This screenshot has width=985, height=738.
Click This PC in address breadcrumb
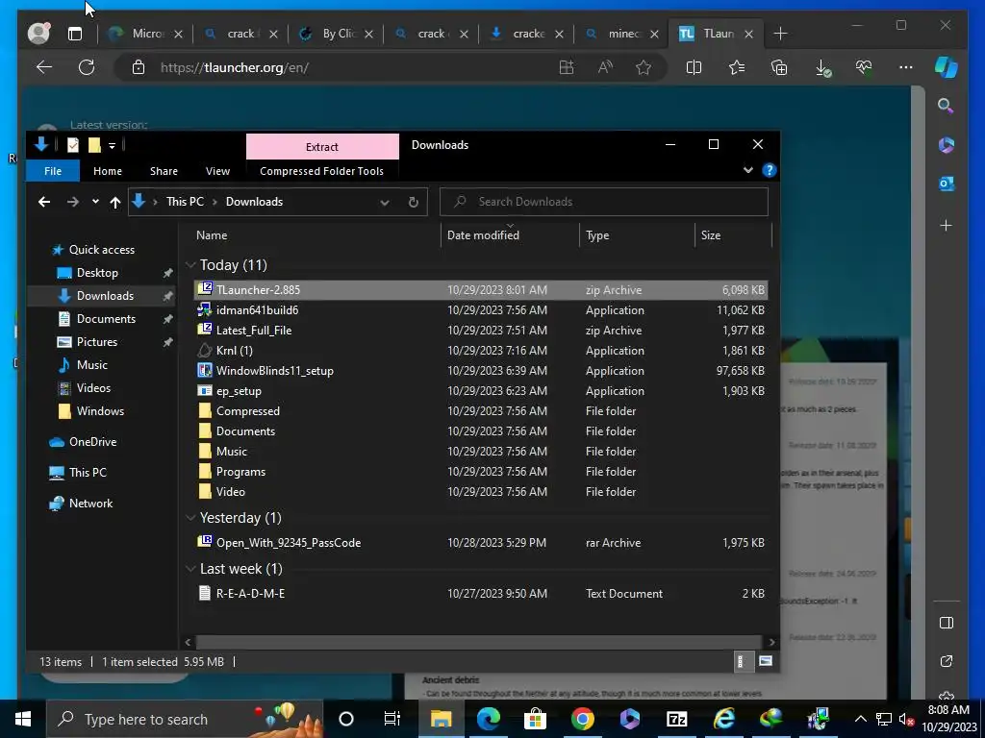[x=185, y=202]
